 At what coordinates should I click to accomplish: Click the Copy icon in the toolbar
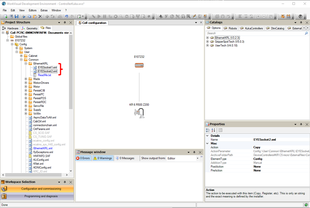tap(29, 16)
